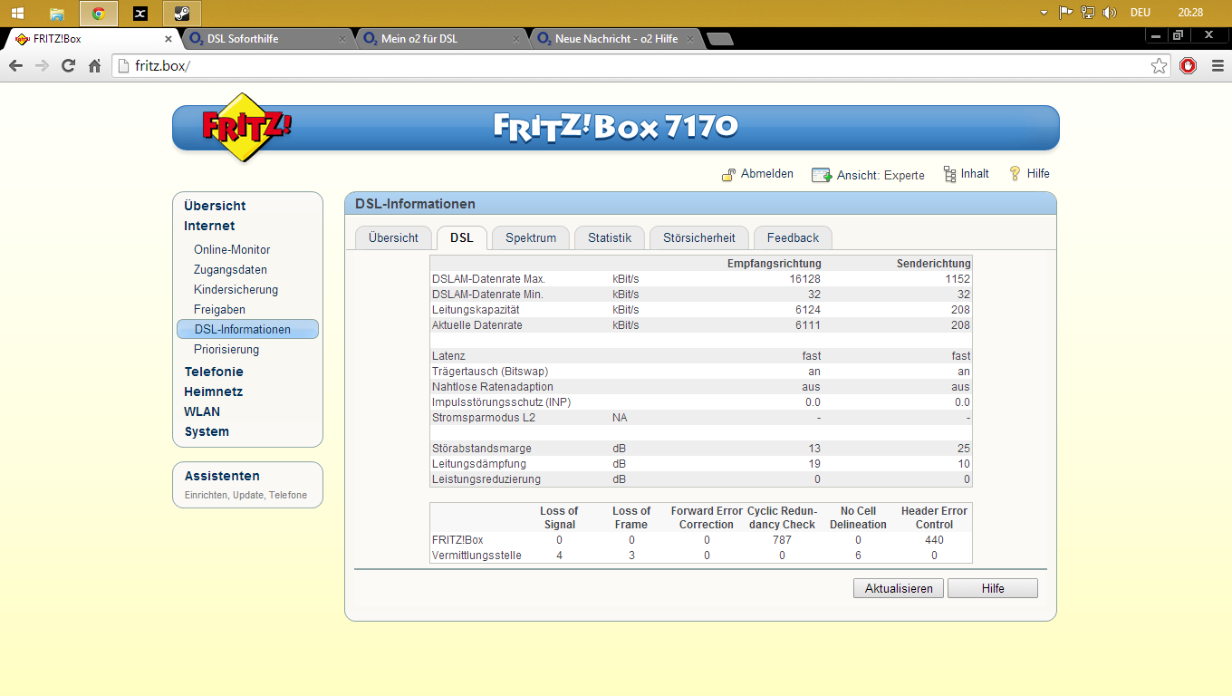The image size is (1232, 696).
Task: Open the Assistenten panel link
Action: (222, 476)
